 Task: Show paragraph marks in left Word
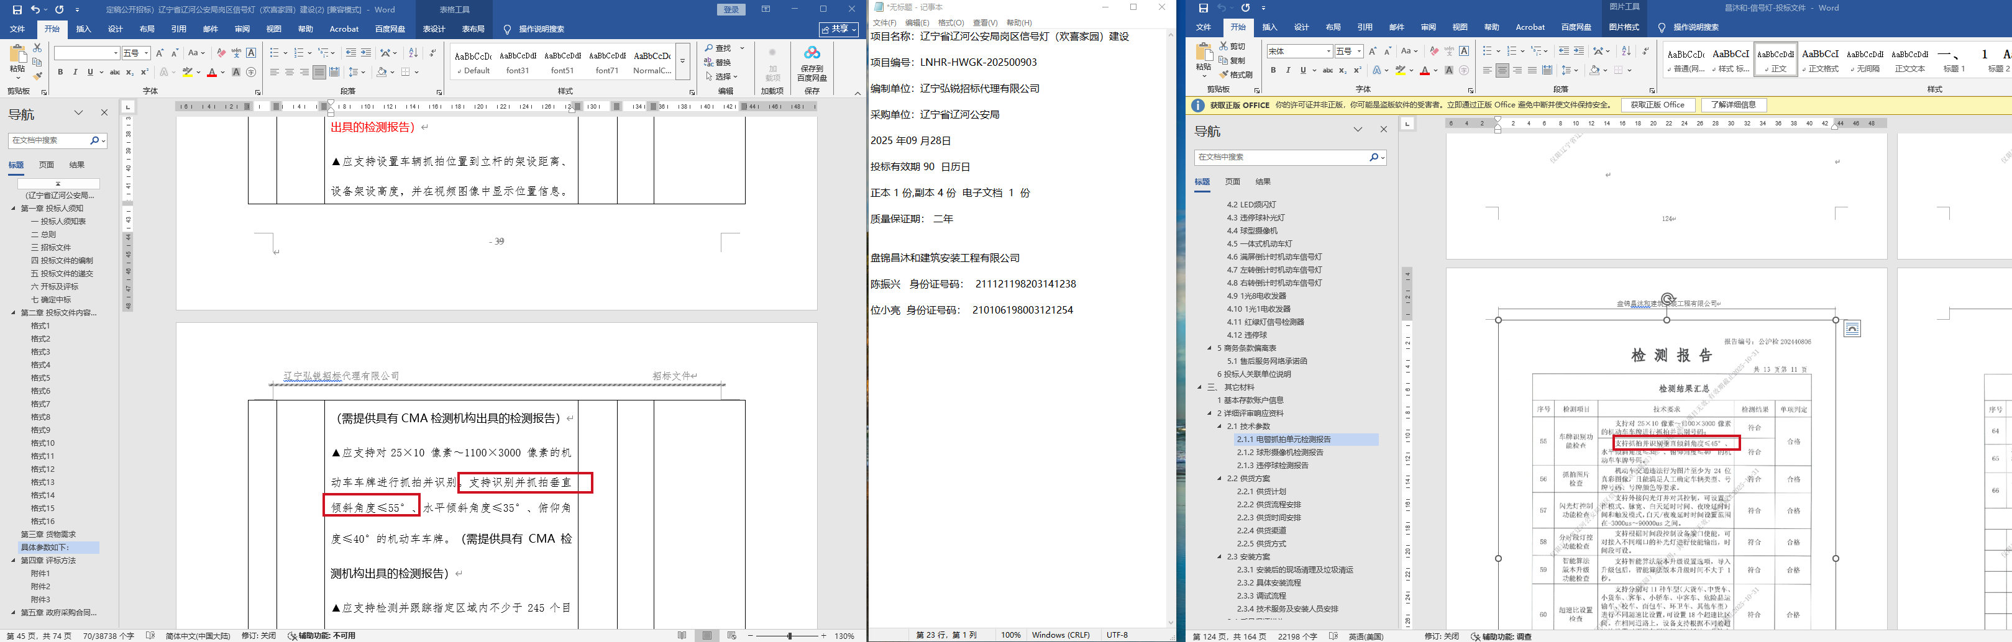[x=432, y=53]
